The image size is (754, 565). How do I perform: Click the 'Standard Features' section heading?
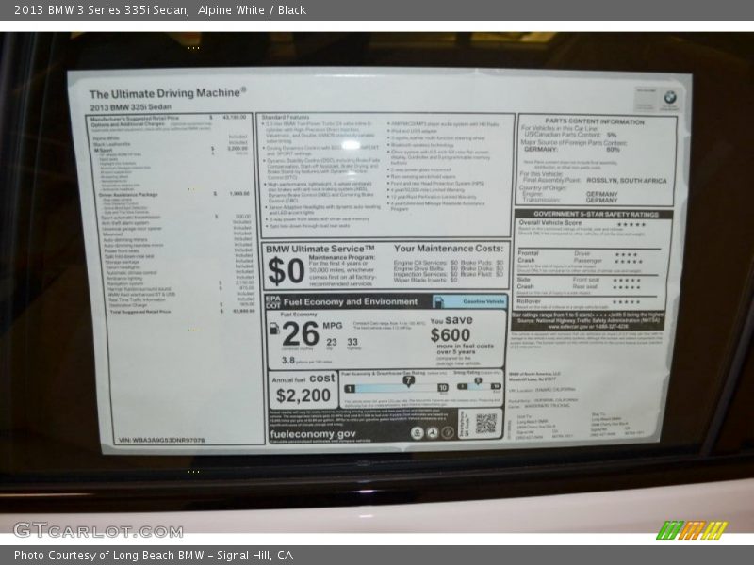[286, 117]
